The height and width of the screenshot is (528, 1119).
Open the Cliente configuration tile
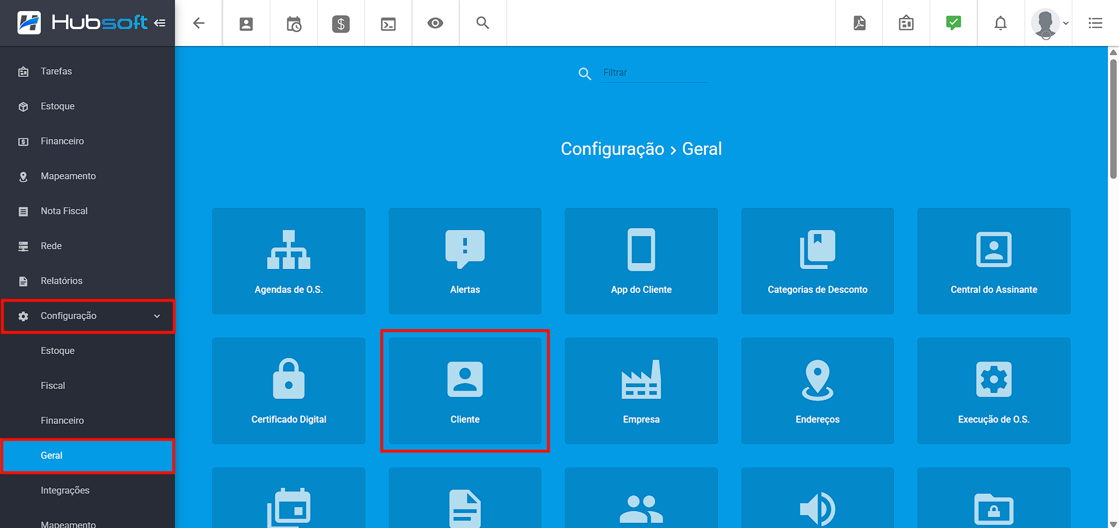465,391
